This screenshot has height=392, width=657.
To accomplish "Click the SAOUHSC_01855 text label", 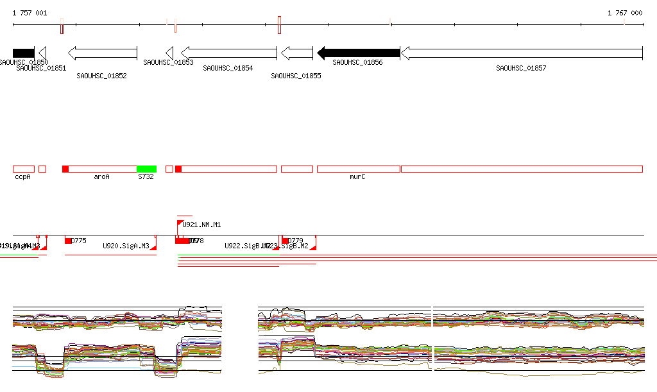I will [x=296, y=76].
